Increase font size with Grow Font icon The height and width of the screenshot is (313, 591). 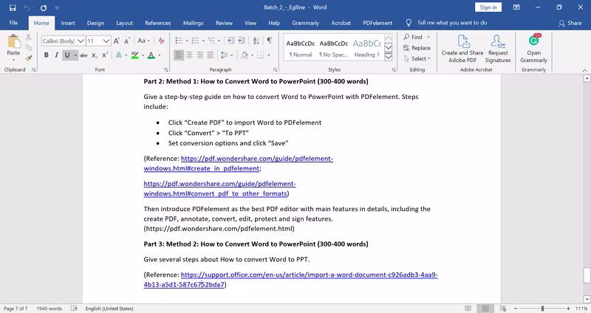click(117, 41)
